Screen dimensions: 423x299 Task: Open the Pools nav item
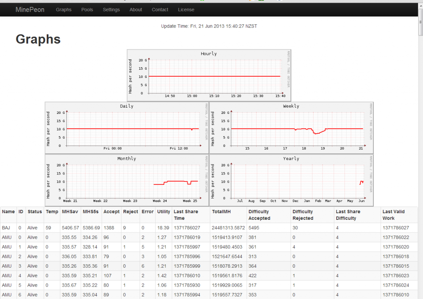[x=87, y=10]
